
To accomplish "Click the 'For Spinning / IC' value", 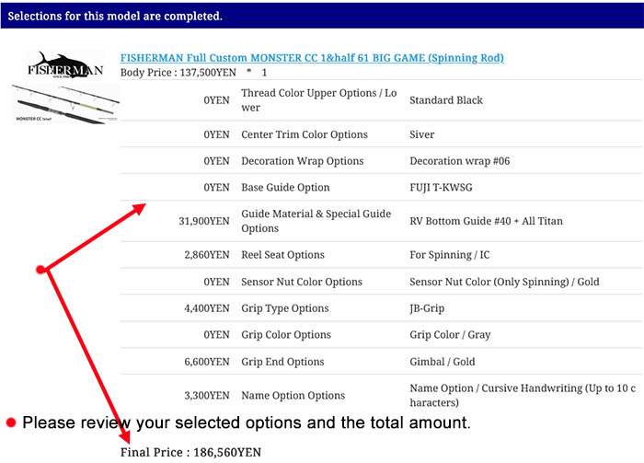I will (449, 255).
